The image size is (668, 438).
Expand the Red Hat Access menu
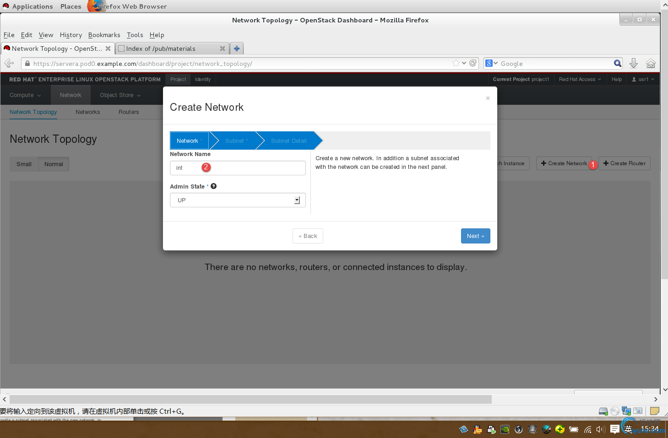(580, 79)
